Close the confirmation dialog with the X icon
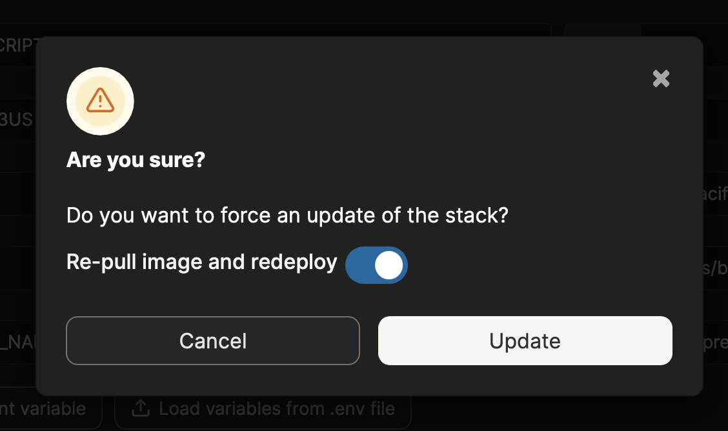The width and height of the screenshot is (728, 431). tap(661, 79)
